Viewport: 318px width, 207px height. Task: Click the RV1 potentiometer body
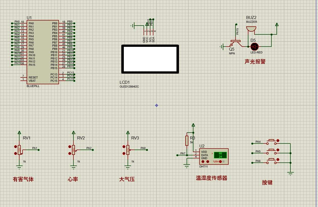(19, 150)
